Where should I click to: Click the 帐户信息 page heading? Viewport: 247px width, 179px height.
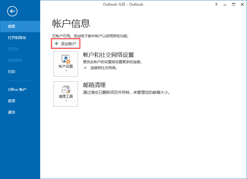(x=71, y=23)
